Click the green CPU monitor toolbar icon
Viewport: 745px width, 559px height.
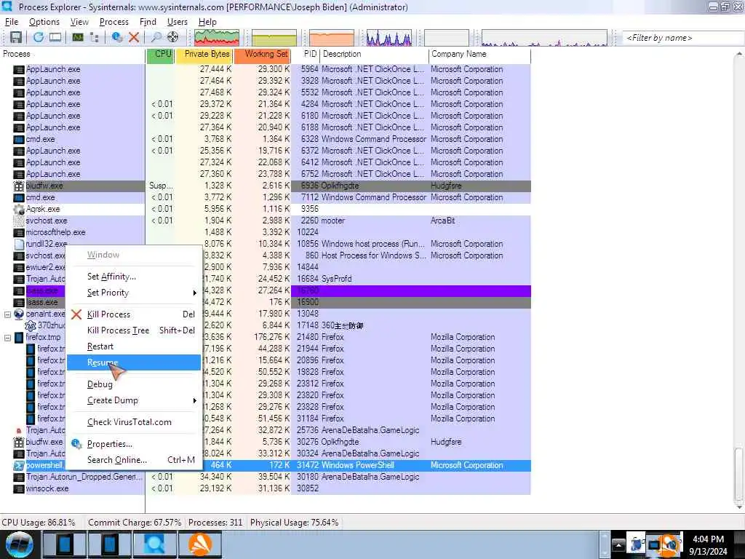coord(78,37)
